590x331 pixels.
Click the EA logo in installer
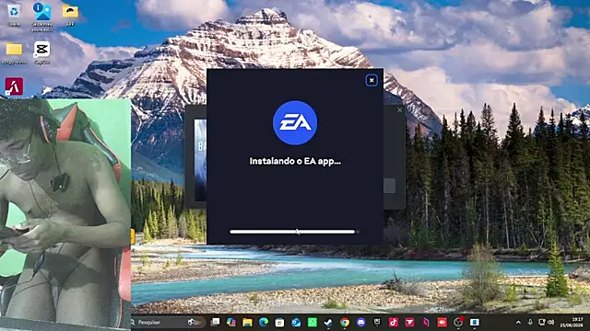tap(295, 122)
